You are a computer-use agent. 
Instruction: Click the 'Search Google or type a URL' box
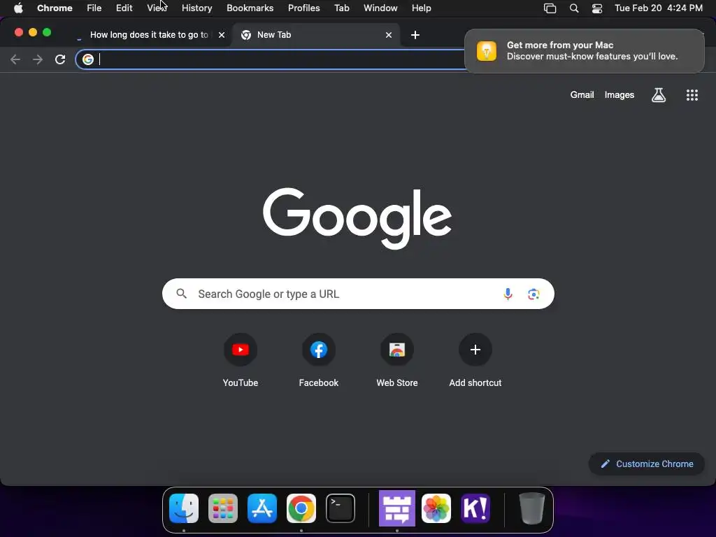358,294
